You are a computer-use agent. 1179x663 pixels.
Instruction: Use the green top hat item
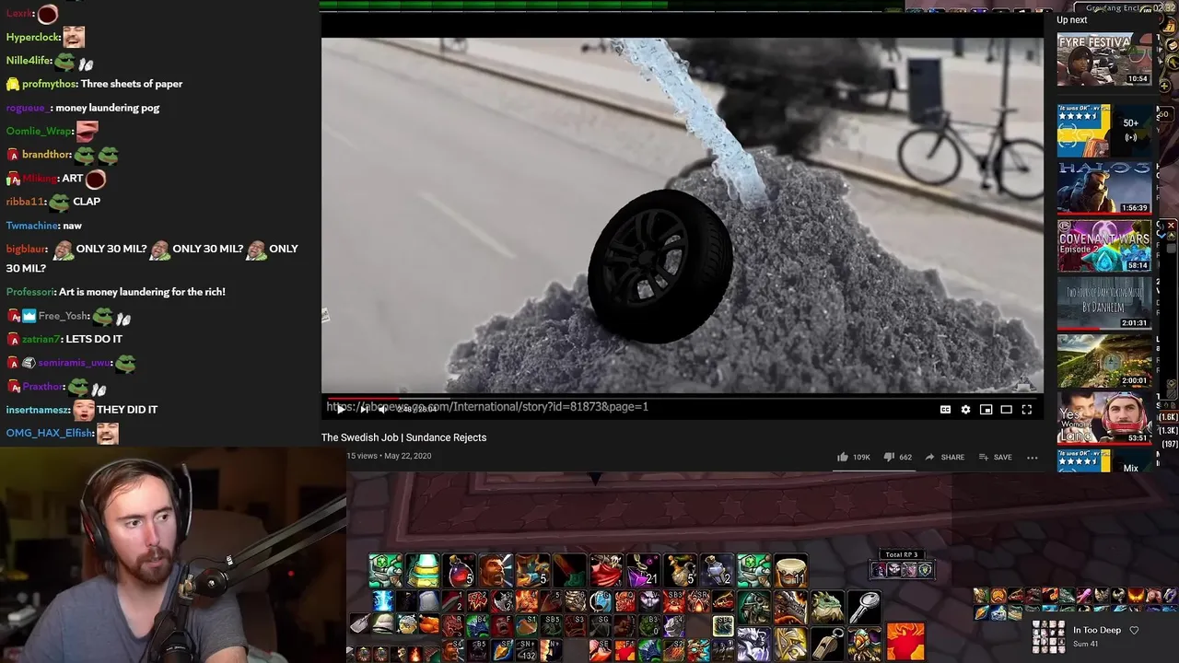pos(423,571)
